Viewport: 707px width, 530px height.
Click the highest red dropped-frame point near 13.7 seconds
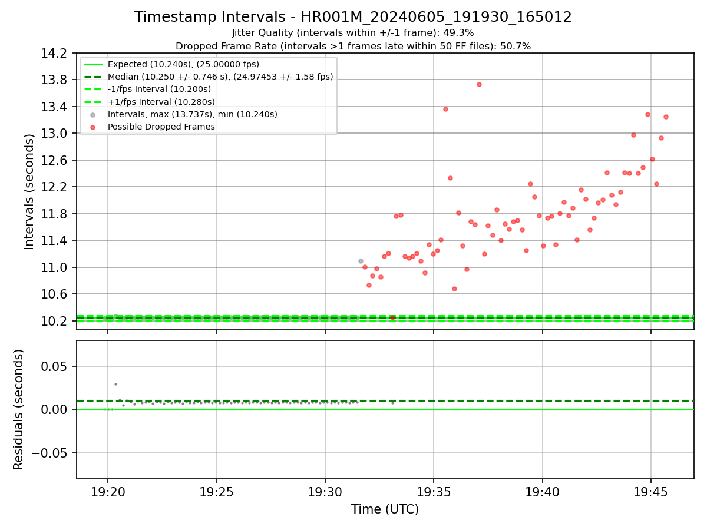(x=479, y=84)
